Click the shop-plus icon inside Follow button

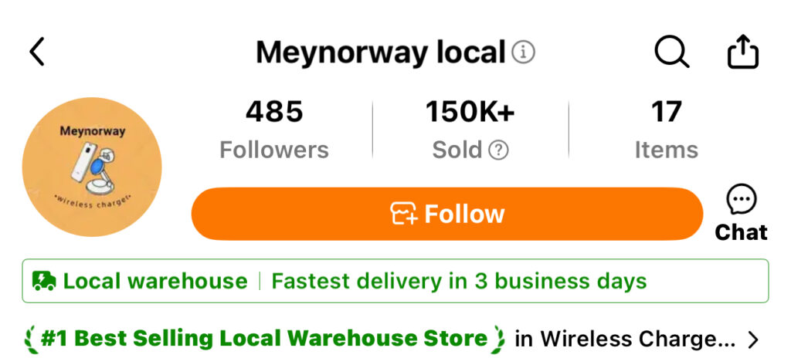coord(404,213)
